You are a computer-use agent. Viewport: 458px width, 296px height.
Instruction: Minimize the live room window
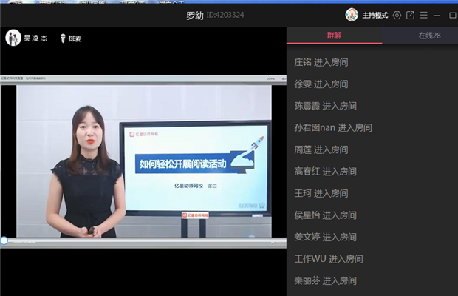(x=438, y=15)
